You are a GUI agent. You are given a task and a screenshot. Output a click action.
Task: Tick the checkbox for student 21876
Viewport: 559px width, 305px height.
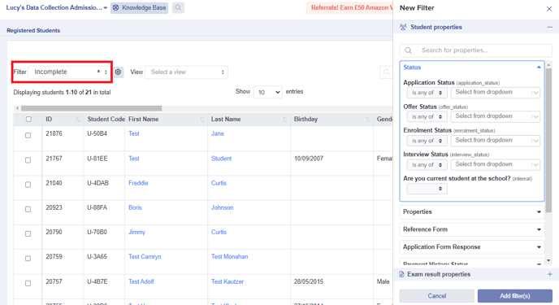pyautogui.click(x=28, y=135)
